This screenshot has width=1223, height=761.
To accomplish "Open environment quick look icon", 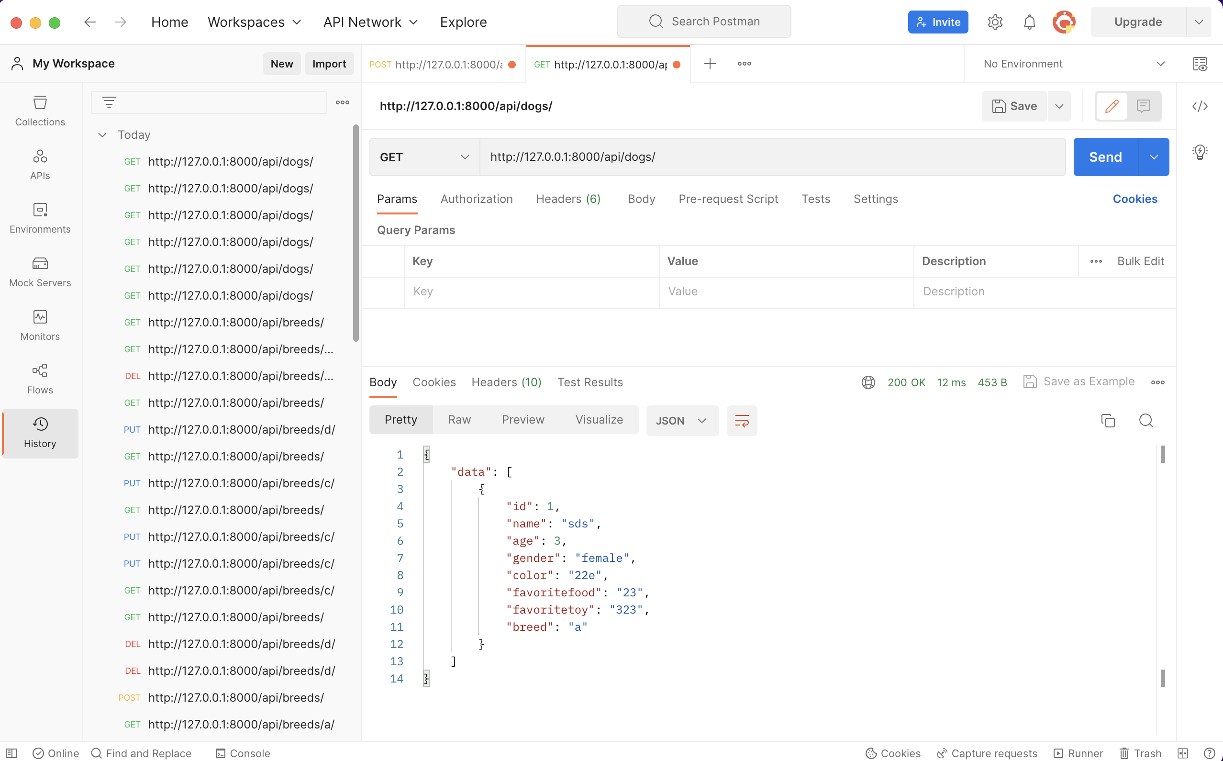I will 1200,64.
